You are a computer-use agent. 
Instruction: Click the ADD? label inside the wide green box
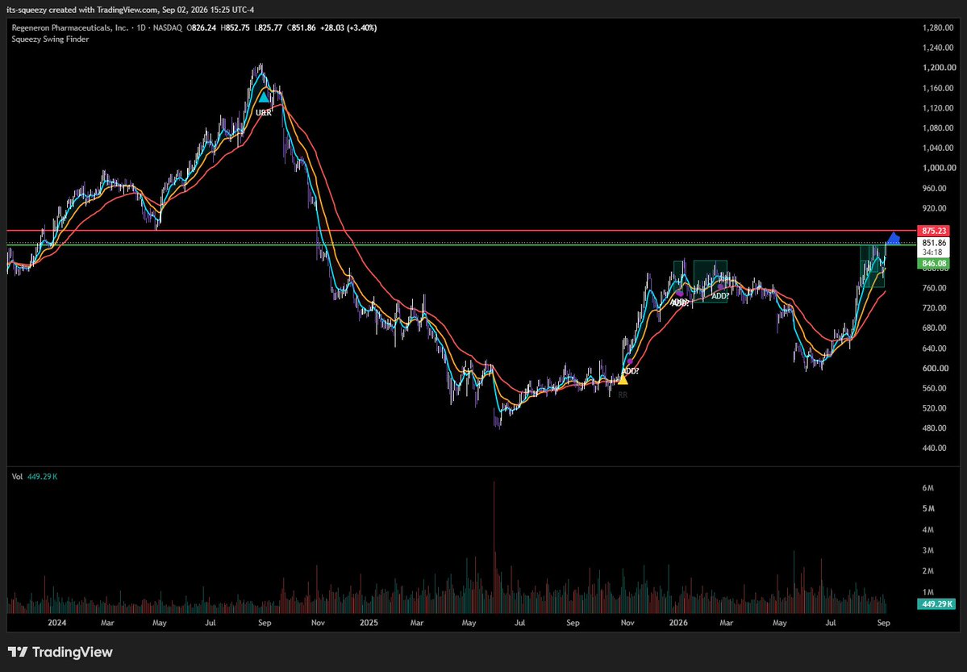pos(720,296)
